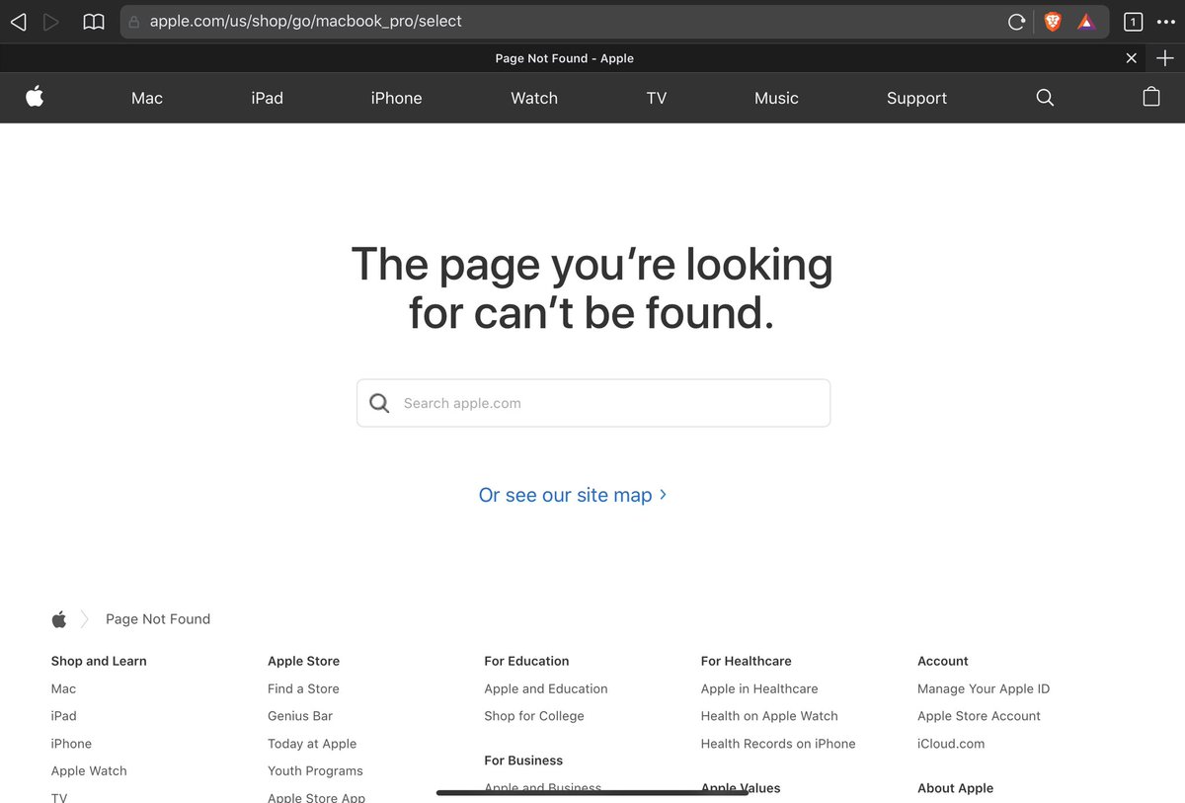This screenshot has width=1185, height=803.
Task: Follow the 'Or see our site map' link
Action: [x=573, y=495]
